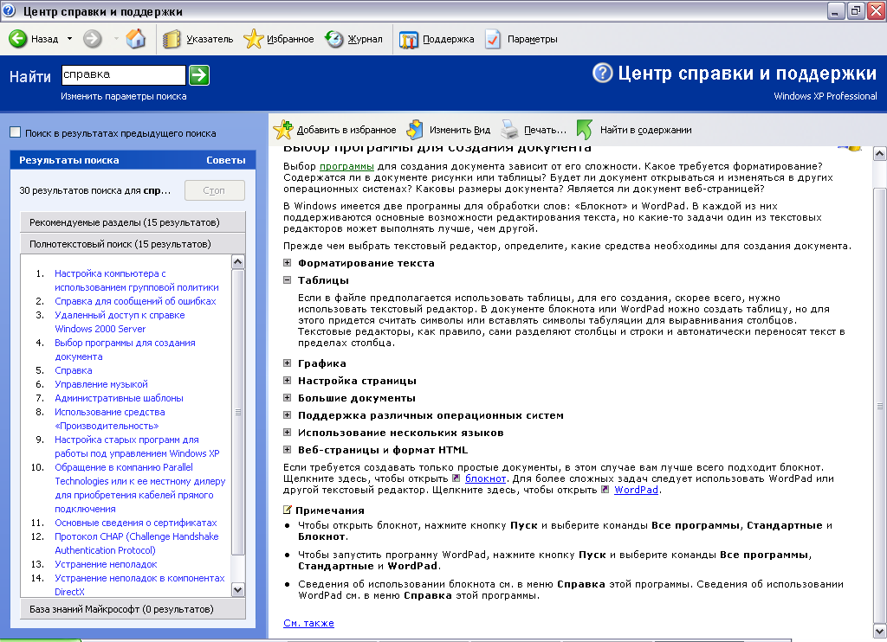Expand Настройка страницы section
This screenshot has width=887, height=642.
click(288, 381)
